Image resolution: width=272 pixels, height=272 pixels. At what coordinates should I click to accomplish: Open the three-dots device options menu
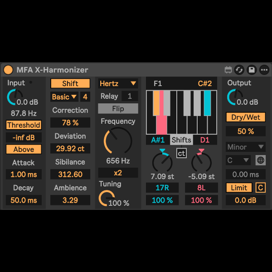coord(264,70)
